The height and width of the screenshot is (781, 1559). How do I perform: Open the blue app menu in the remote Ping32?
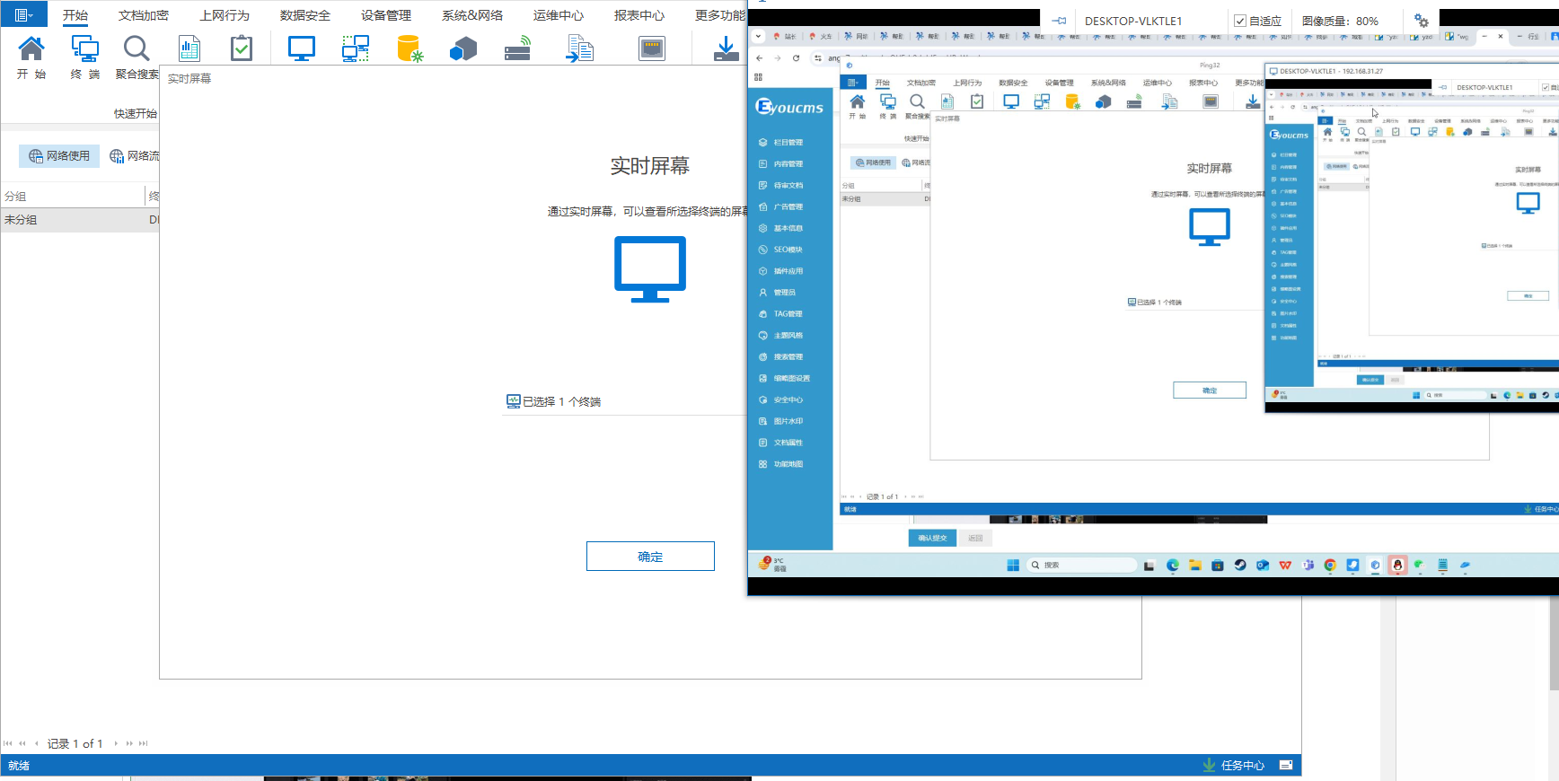tap(853, 83)
